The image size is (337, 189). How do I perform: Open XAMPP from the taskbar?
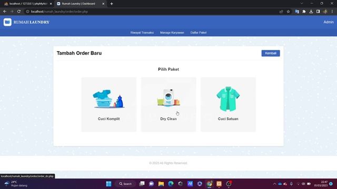(x=219, y=184)
